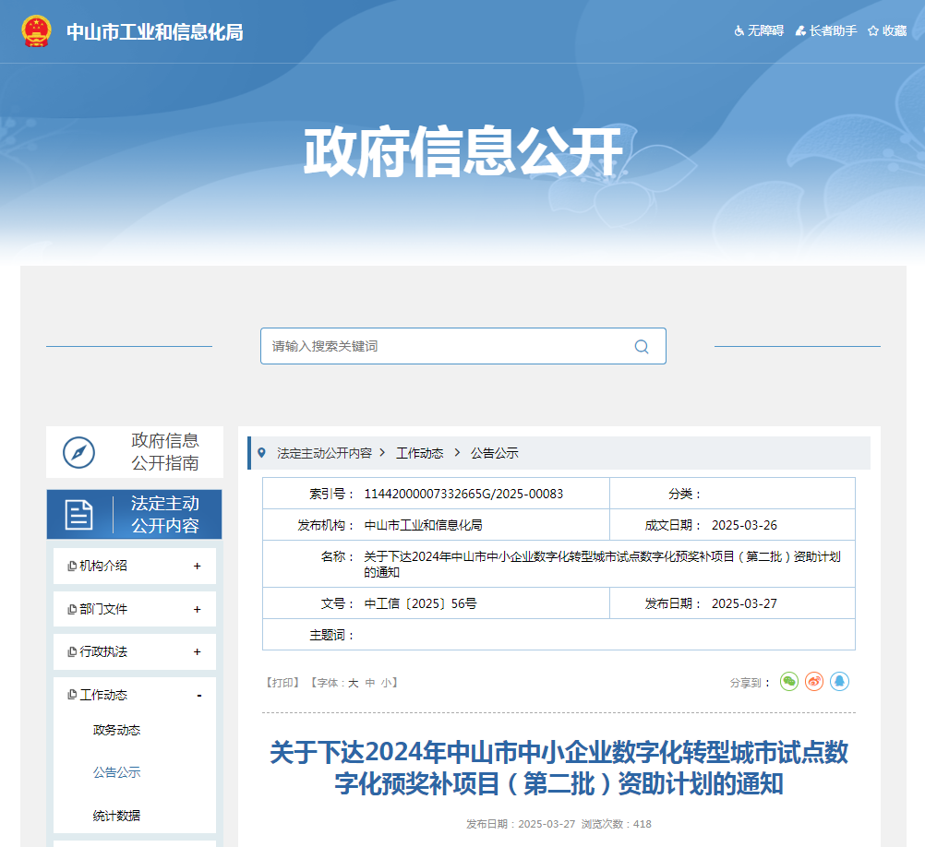
Task: Click the 打印 print link
Action: pyautogui.click(x=282, y=683)
